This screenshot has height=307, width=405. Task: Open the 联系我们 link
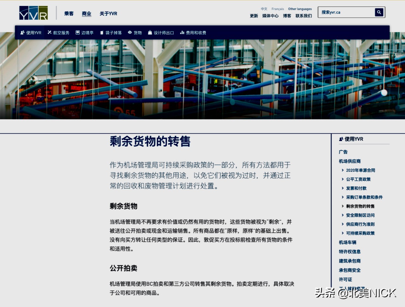(x=303, y=16)
